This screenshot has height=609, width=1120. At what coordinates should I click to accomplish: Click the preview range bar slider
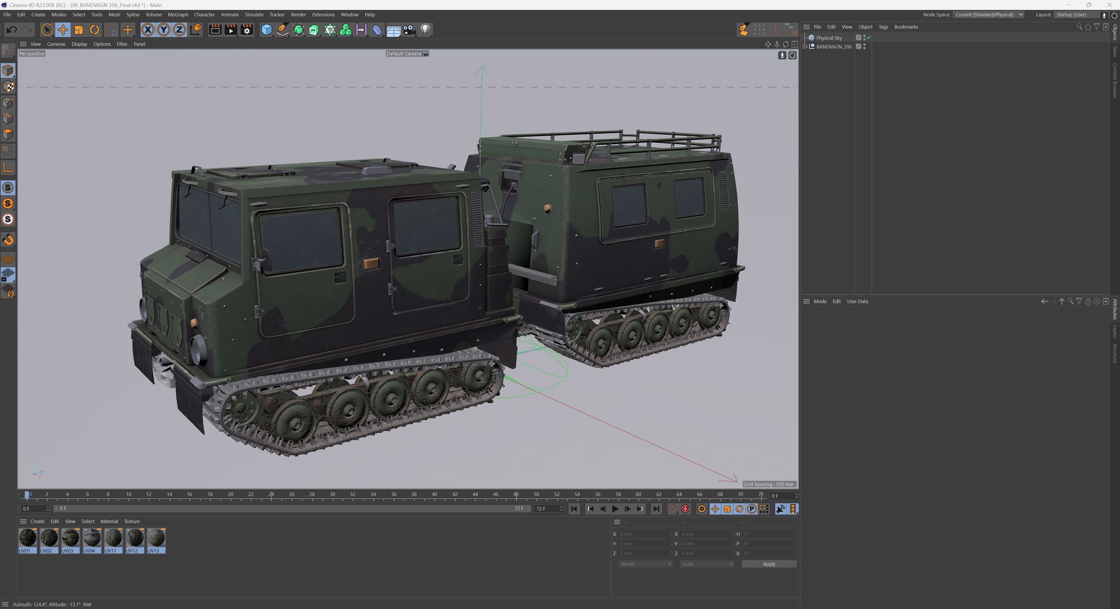[292, 509]
